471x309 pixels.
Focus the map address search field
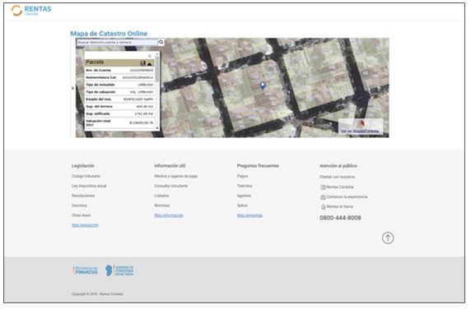point(117,42)
